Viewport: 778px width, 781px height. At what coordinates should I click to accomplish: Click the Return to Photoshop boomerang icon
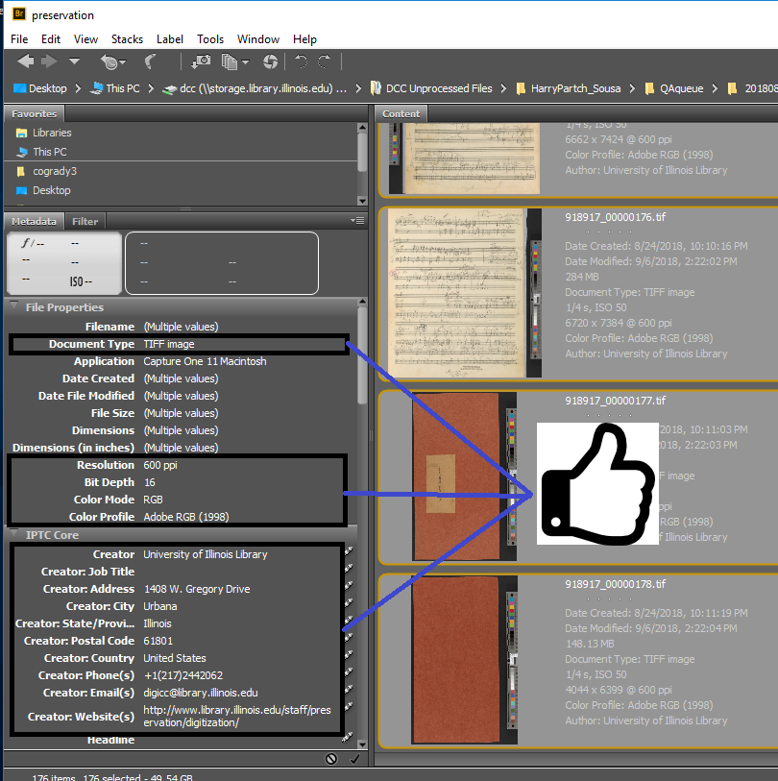pyautogui.click(x=151, y=61)
